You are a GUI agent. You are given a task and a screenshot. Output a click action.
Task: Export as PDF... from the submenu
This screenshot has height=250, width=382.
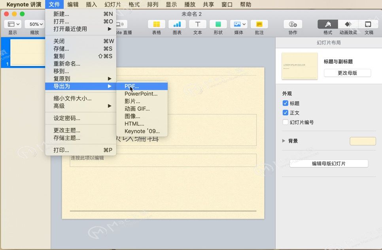[142, 86]
